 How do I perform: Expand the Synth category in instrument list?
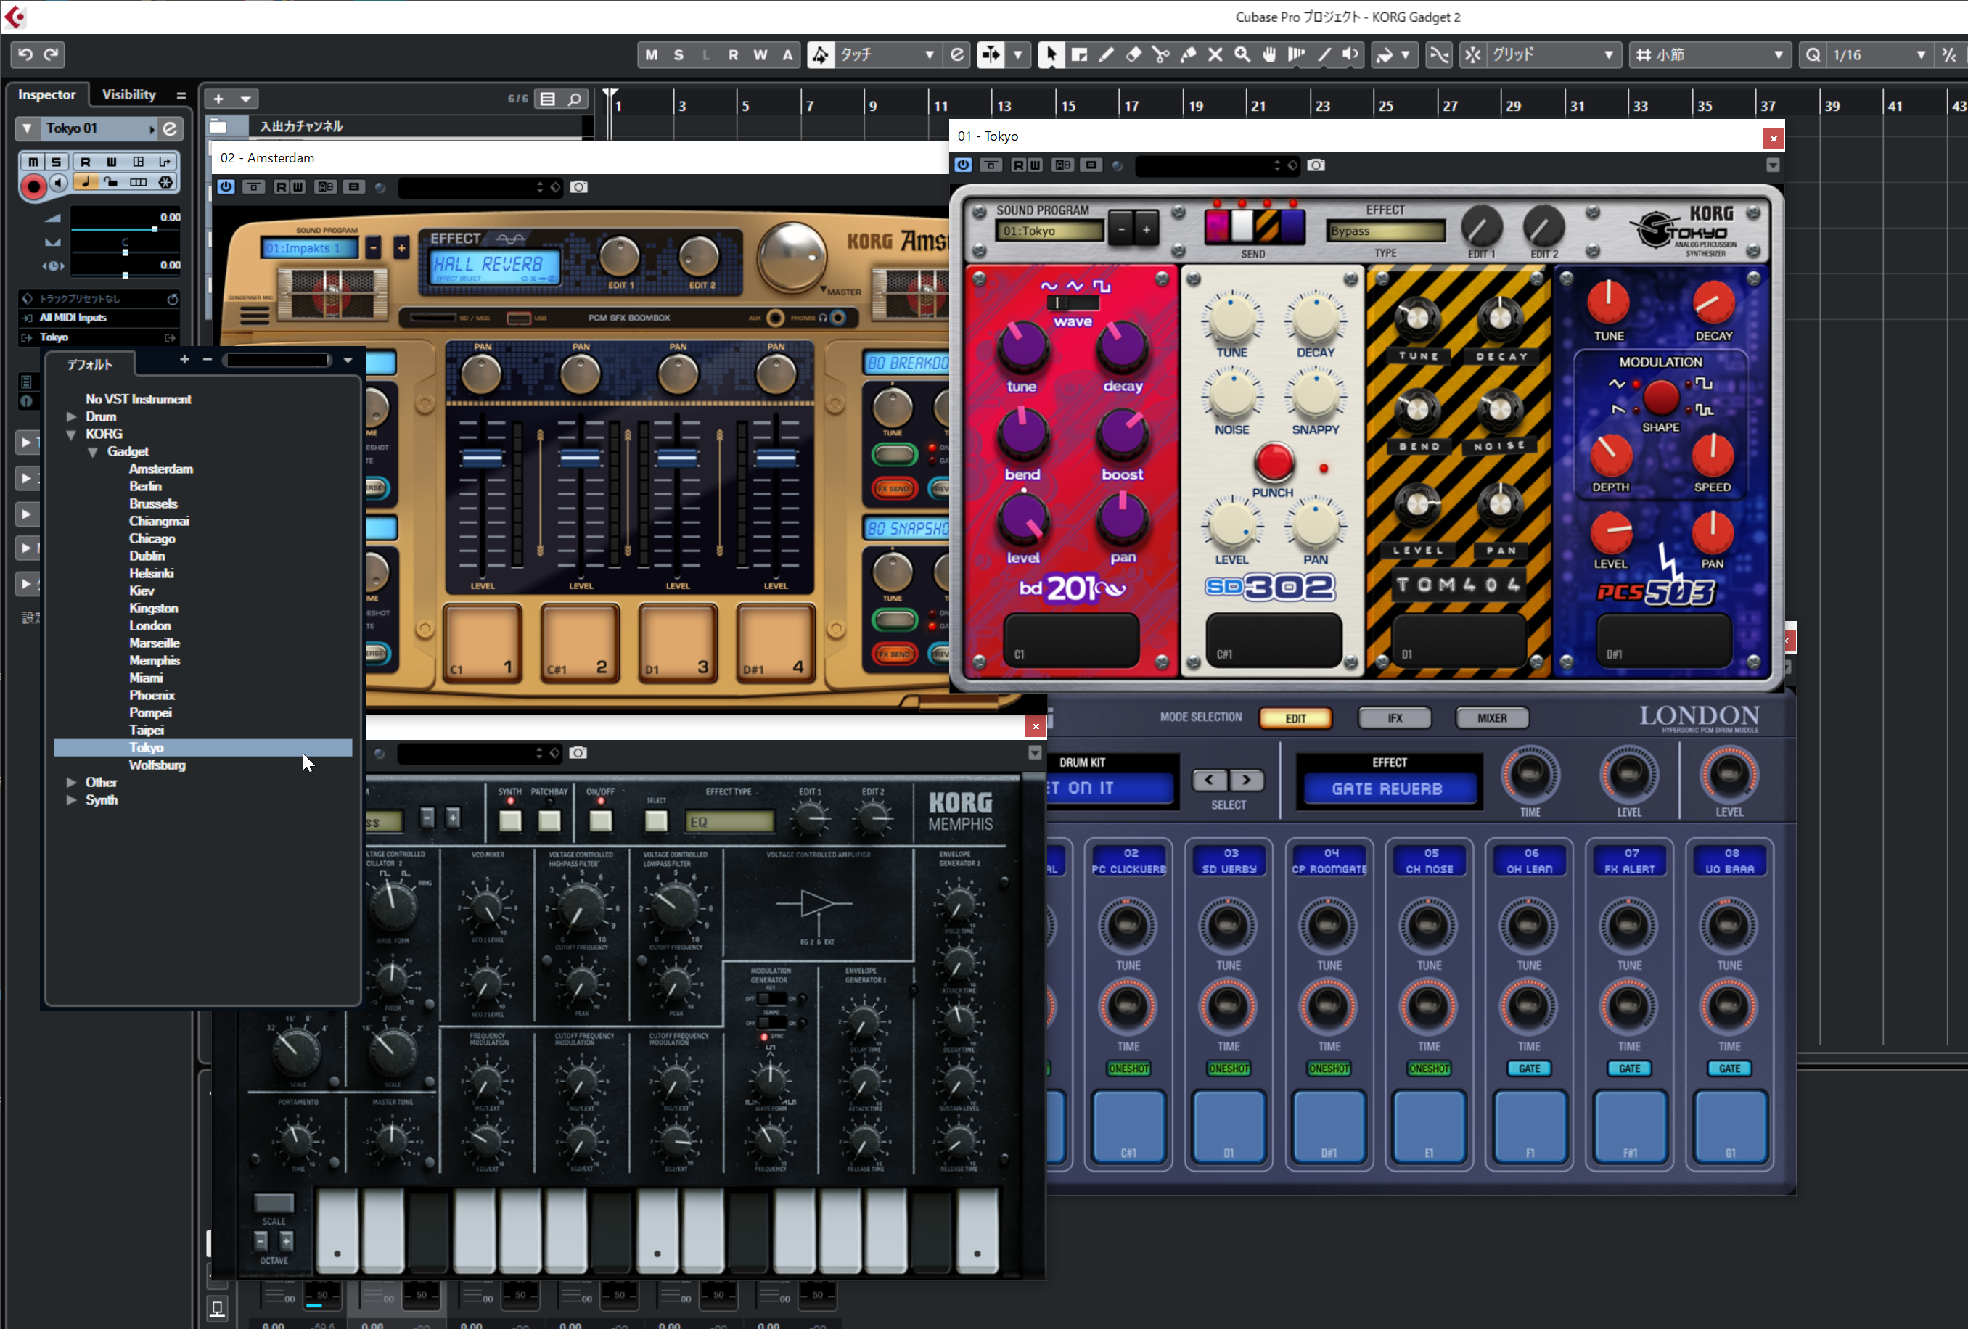[x=72, y=801]
